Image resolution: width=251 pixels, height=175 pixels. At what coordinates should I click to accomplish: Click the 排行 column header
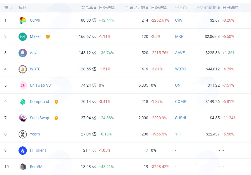(x=8, y=8)
